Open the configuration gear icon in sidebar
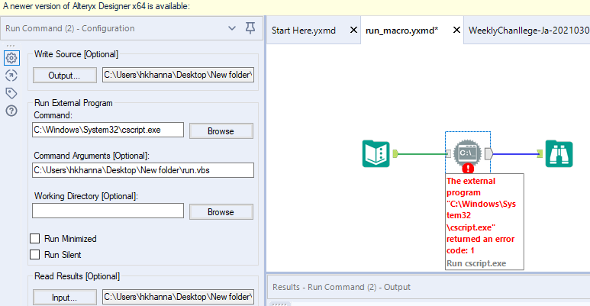Screen dimensions: 590x306 point(11,58)
